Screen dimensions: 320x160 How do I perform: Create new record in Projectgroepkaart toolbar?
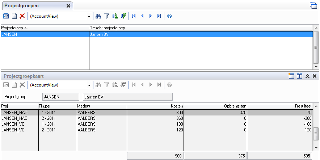(x=14, y=85)
